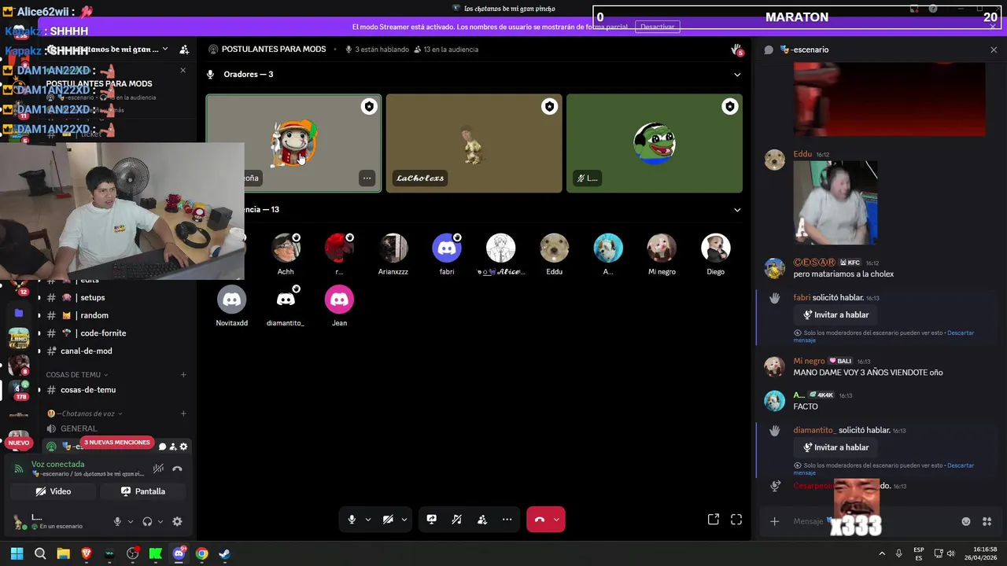The height and width of the screenshot is (566, 1007).
Task: Open canal-de-mod channel
Action: (x=116, y=351)
